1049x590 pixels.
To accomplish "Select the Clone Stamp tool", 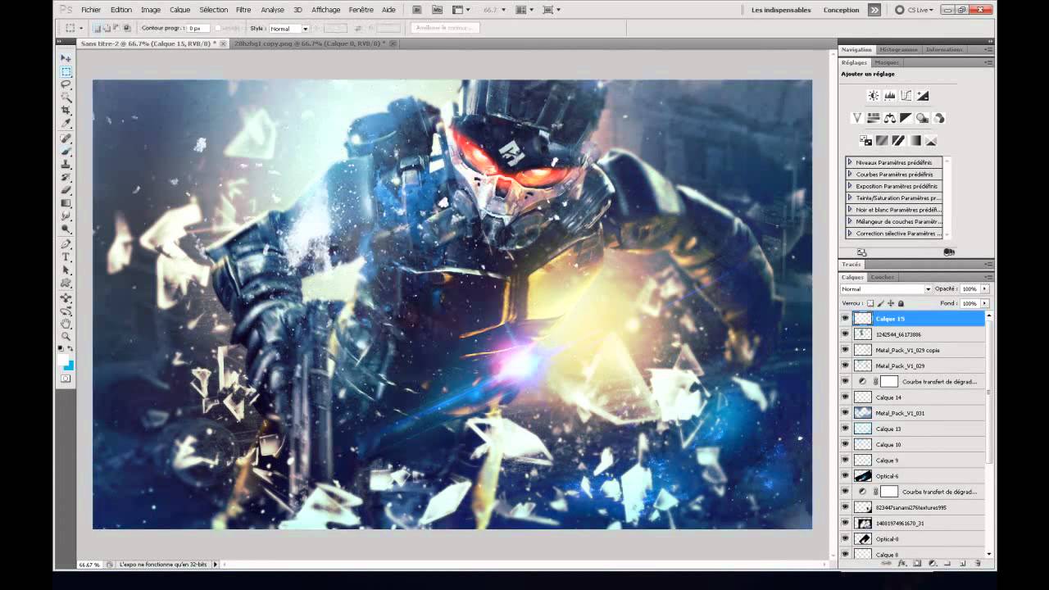I will click(x=66, y=165).
